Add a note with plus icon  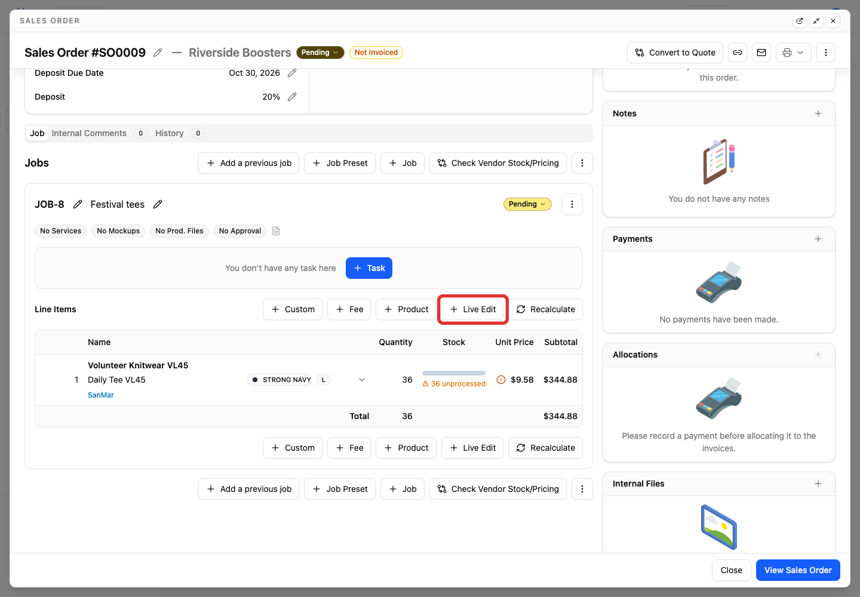pos(818,113)
